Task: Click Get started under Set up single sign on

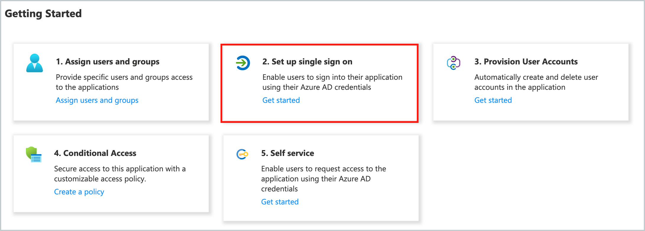Action: 281,100
